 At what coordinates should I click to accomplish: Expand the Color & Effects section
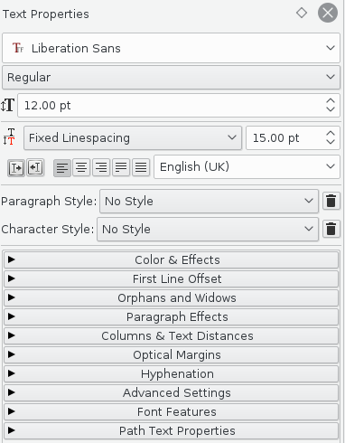point(171,259)
